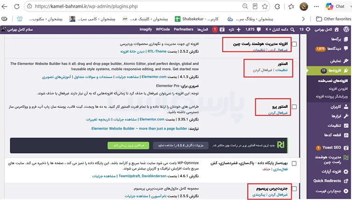This screenshot has width=352, height=200.
Task: Select افزونه‌های نصب‌شده submenu item
Action: (333, 80)
